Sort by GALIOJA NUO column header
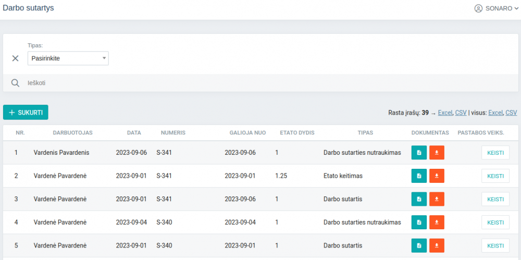The image size is (521, 260). 247,133
